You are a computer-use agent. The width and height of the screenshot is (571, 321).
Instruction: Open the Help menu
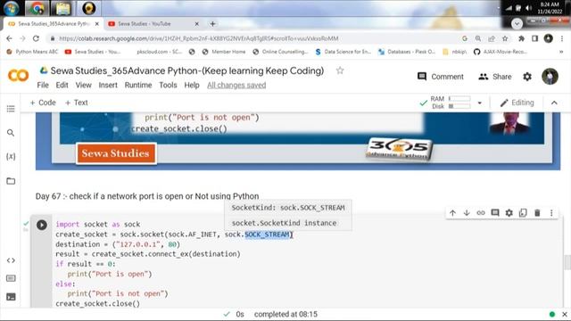[x=192, y=86]
